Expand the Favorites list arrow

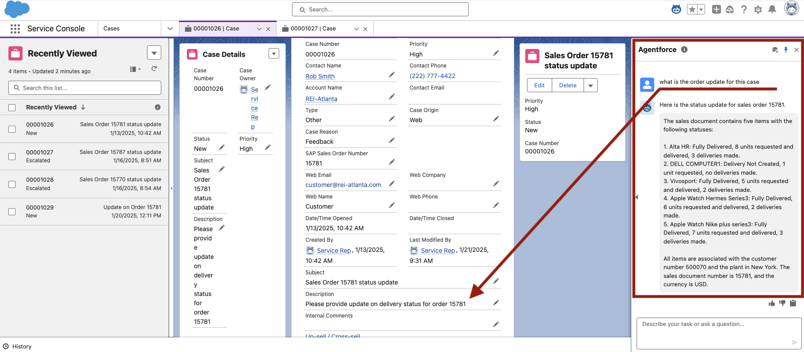pos(701,9)
